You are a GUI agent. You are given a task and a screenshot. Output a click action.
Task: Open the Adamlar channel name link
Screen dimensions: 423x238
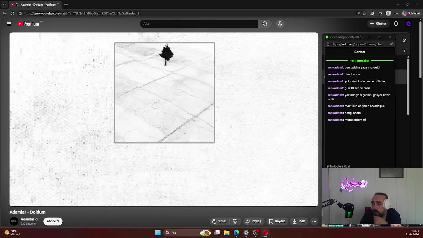27,219
